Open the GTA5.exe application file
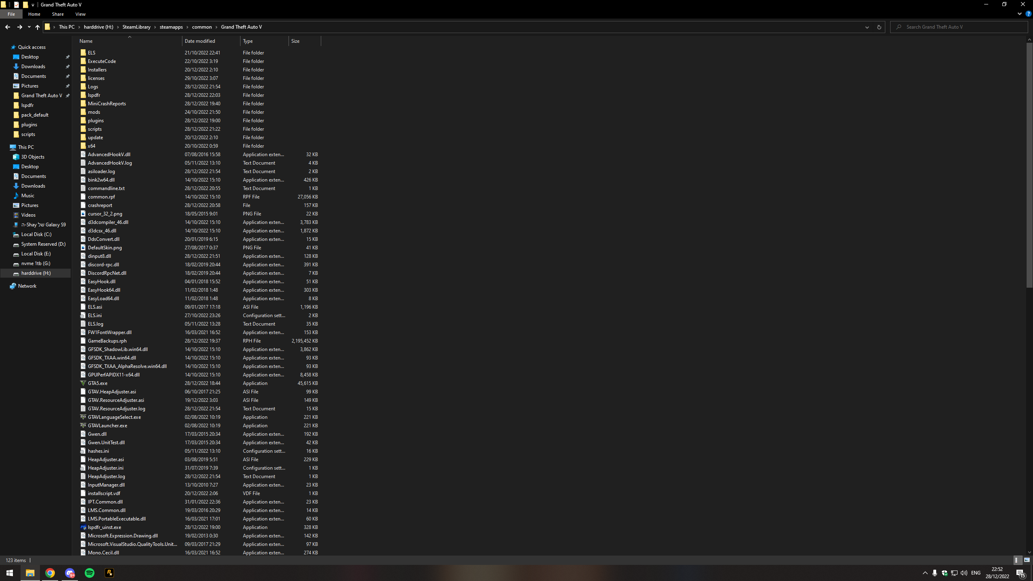This screenshot has height=581, width=1033. [98, 383]
